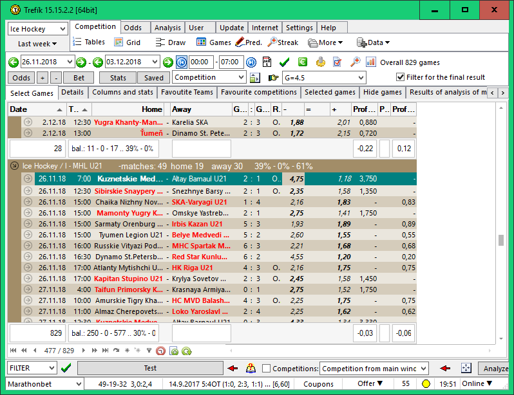Screen dimensions: 514x395
Task: Enable the Competitions checkbox
Action: (267, 369)
